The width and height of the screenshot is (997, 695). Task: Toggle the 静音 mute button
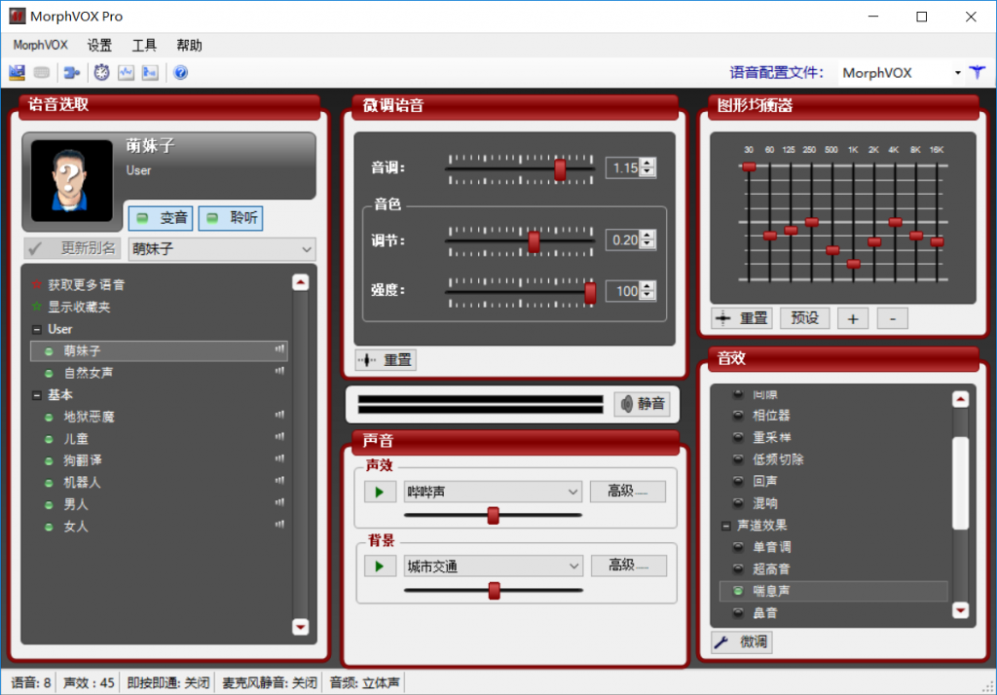[x=643, y=404]
